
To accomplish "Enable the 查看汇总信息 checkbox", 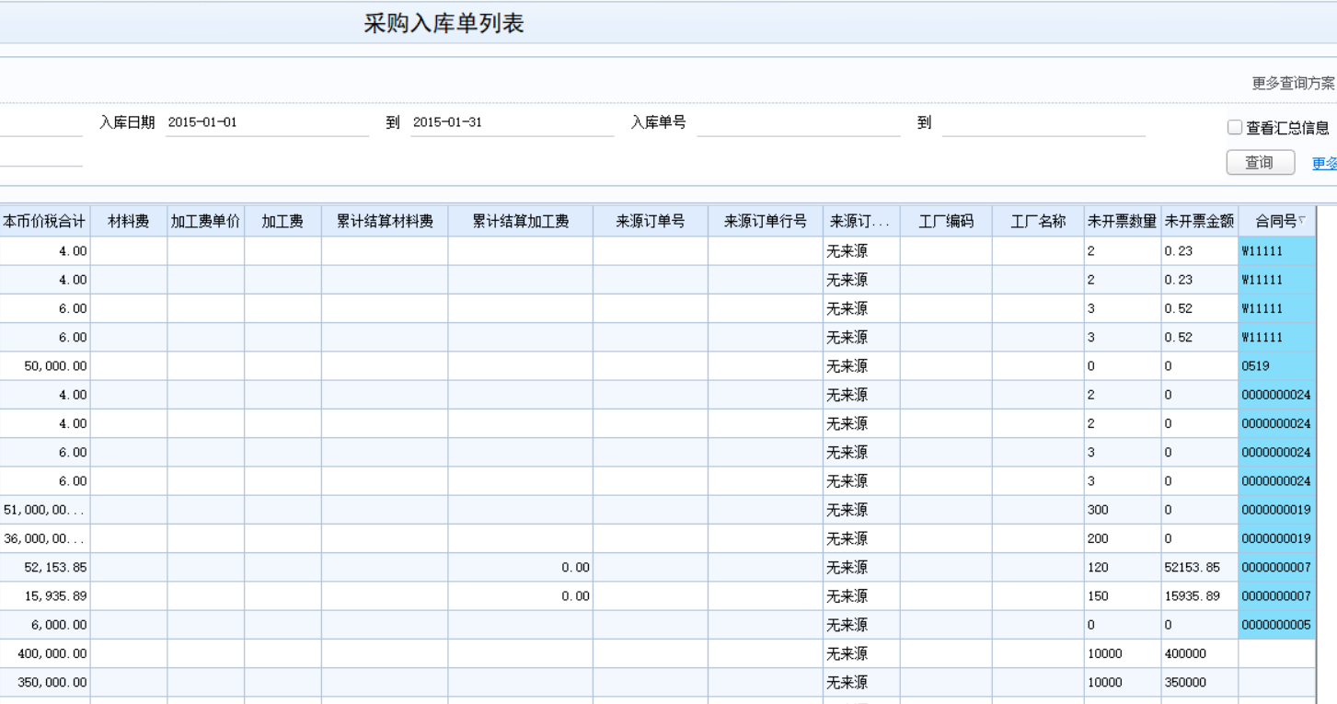I will (x=1235, y=128).
